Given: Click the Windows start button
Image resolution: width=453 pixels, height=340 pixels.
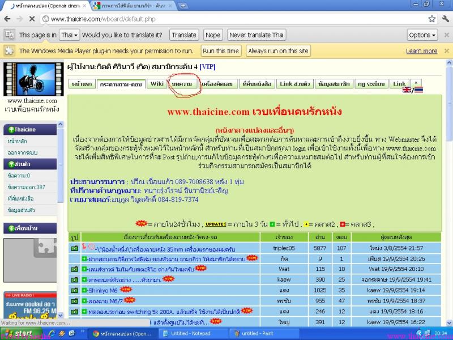Looking at the screenshot, I should [x=21, y=333].
